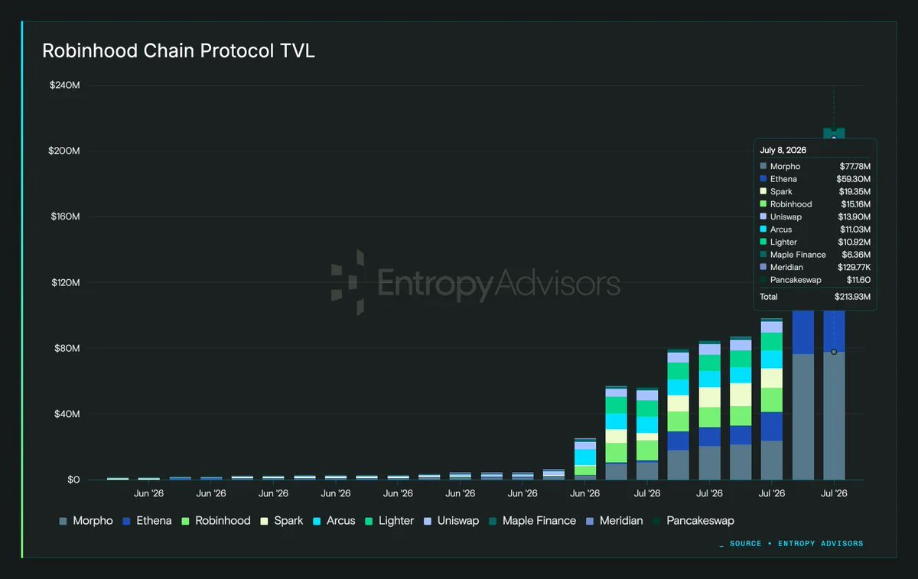Toggle the Spark legend entry
The image size is (918, 579).
(282, 521)
